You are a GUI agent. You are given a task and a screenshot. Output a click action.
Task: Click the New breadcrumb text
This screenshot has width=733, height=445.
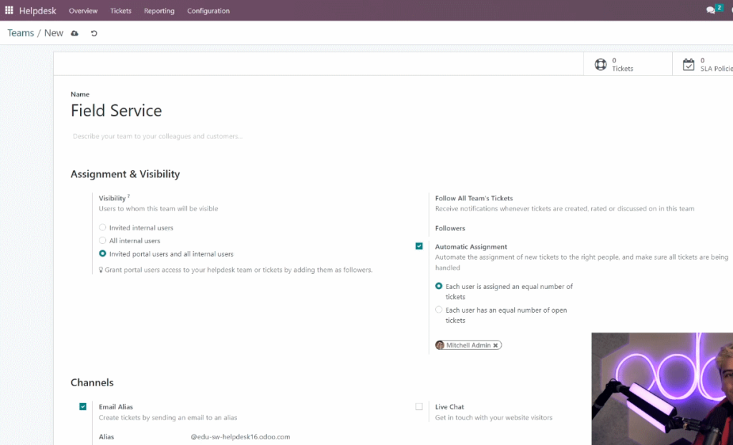tap(54, 33)
